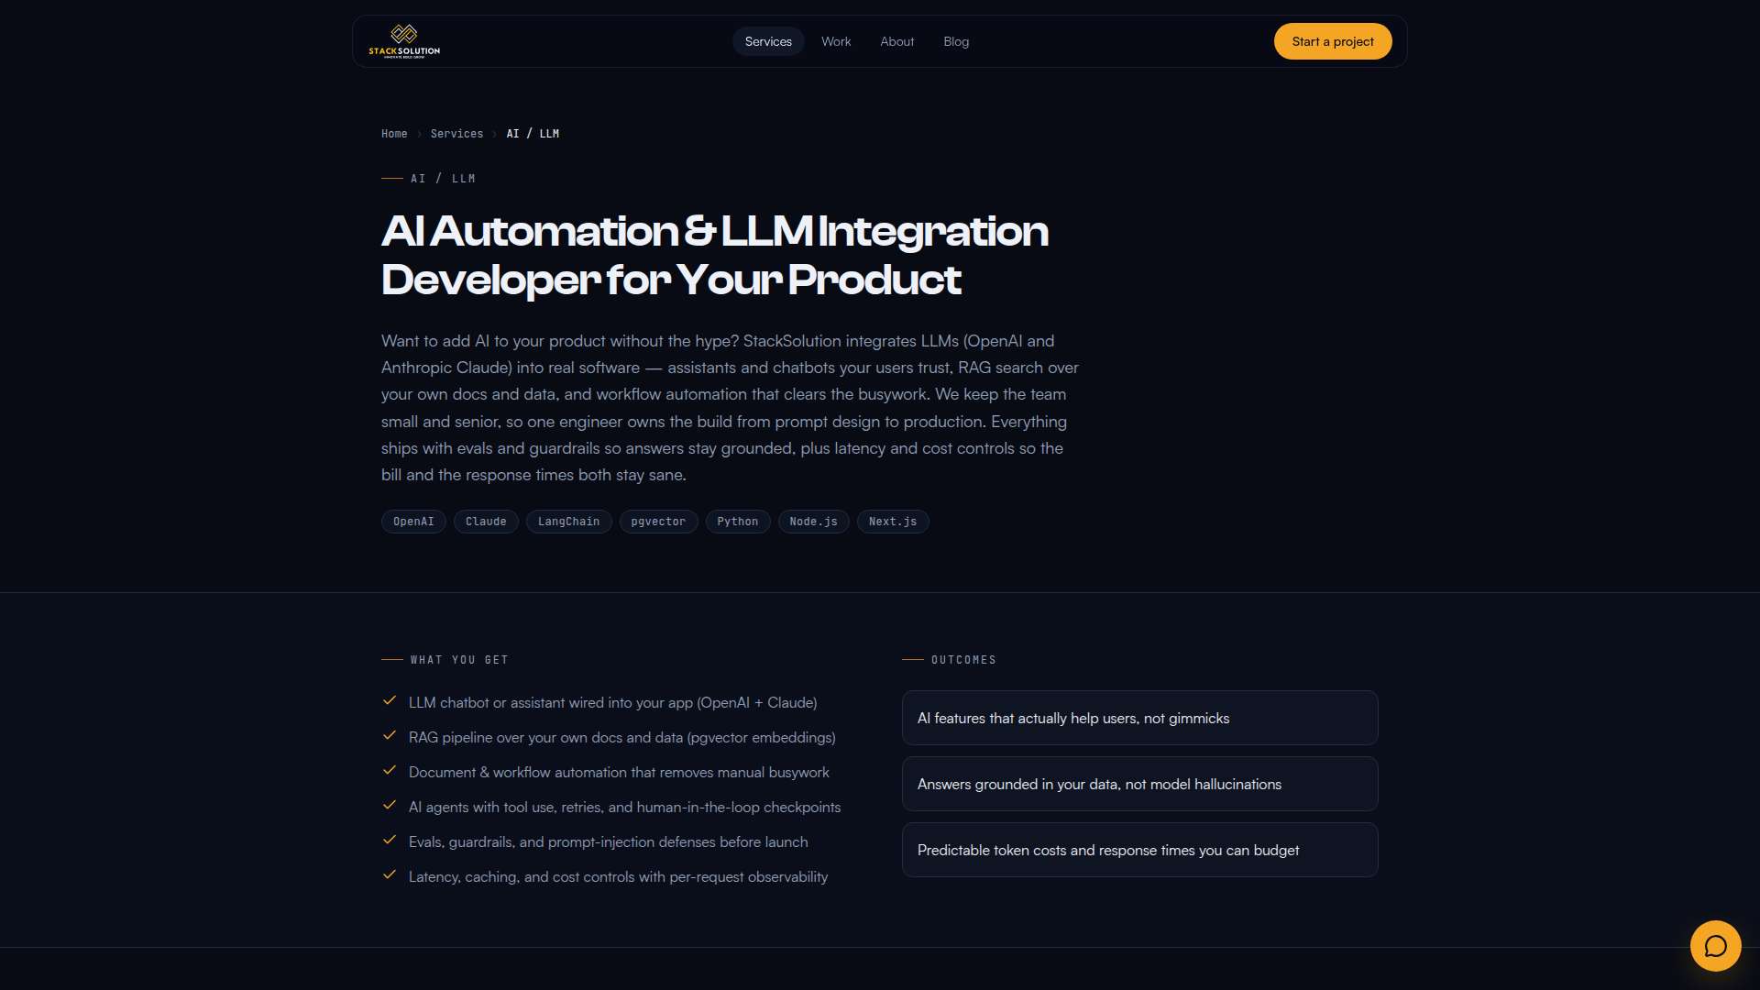This screenshot has height=990, width=1760.
Task: Select the Claude tag
Action: tap(486, 522)
